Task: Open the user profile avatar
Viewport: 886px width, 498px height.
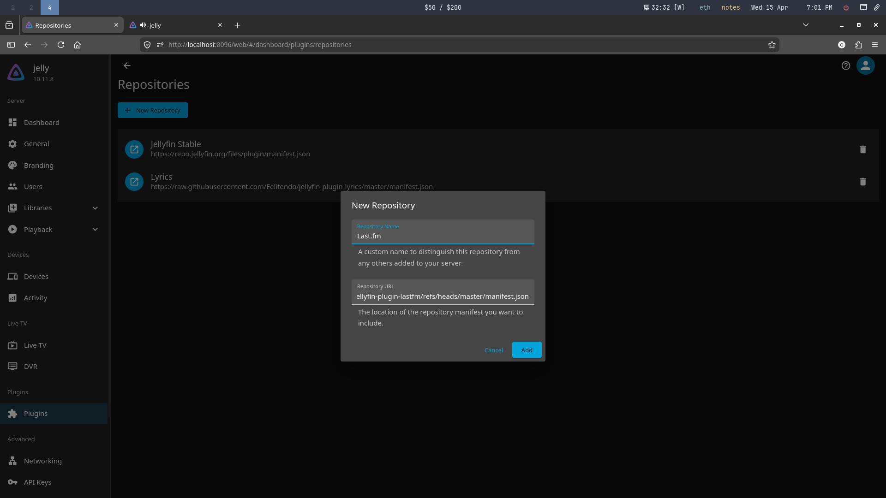Action: (866, 65)
